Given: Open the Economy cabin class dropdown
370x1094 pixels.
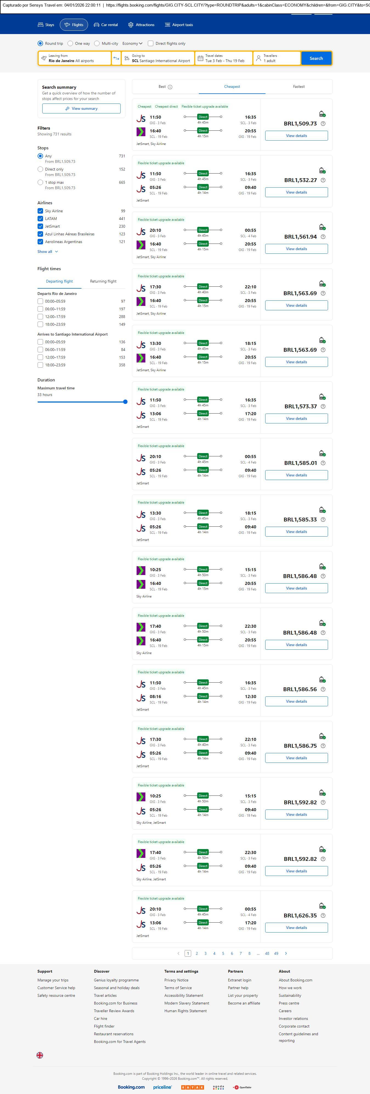Looking at the screenshot, I should (132, 43).
